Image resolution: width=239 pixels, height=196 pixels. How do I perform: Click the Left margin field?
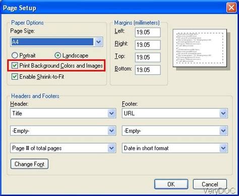click(x=148, y=32)
